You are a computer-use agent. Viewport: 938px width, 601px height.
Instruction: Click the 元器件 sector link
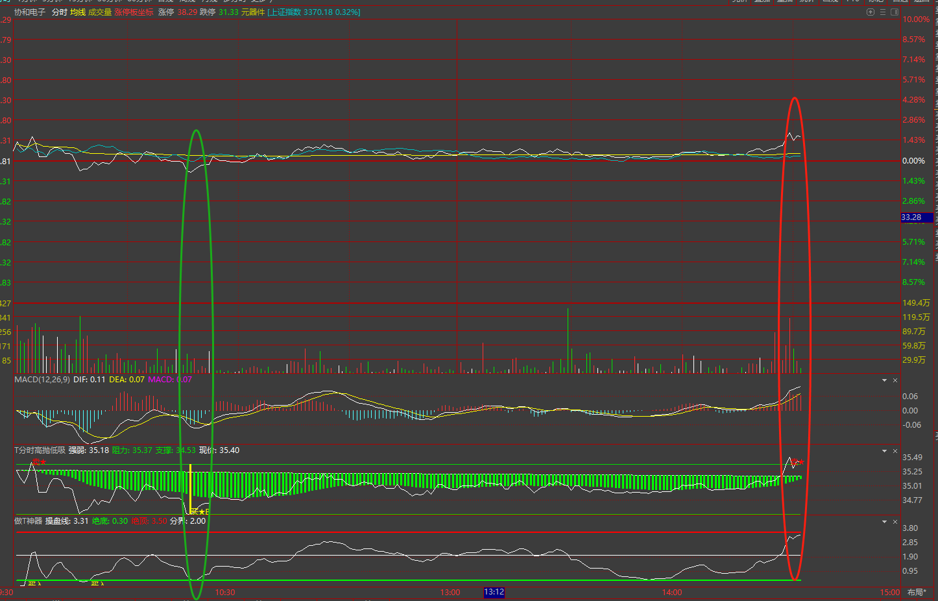(253, 12)
